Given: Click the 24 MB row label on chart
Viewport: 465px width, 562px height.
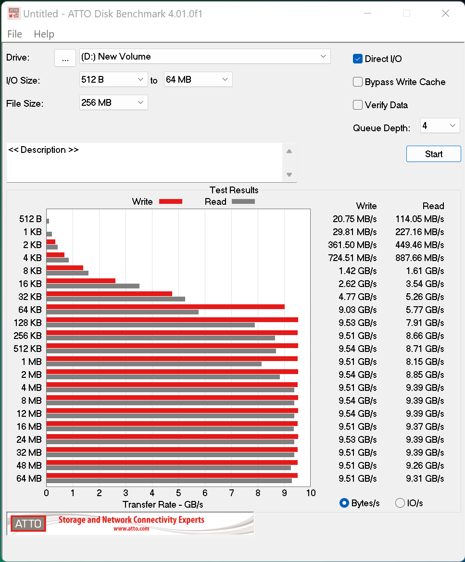Looking at the screenshot, I should tap(29, 439).
